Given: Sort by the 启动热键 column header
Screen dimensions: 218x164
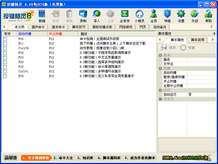Looking at the screenshot, I should (x=32, y=34).
